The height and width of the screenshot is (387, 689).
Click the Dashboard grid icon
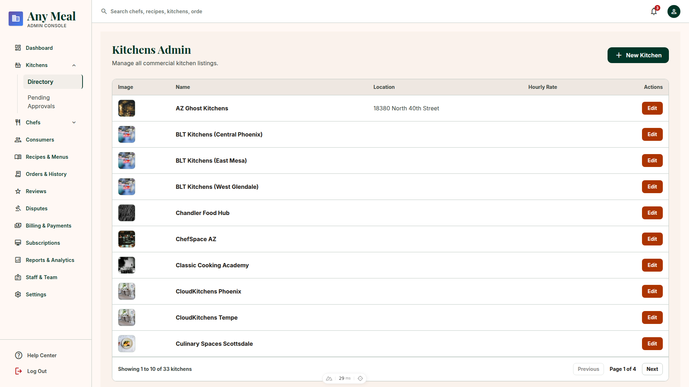[x=18, y=48]
